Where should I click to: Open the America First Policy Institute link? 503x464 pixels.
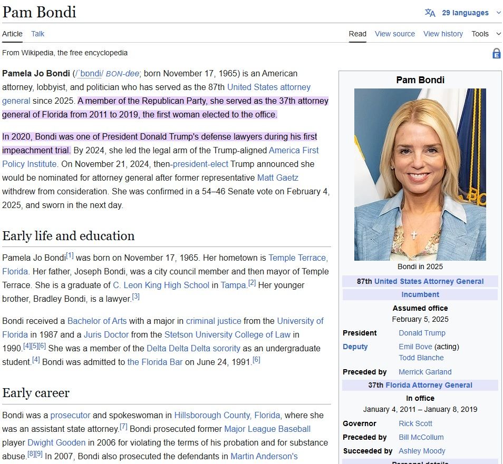[294, 150]
